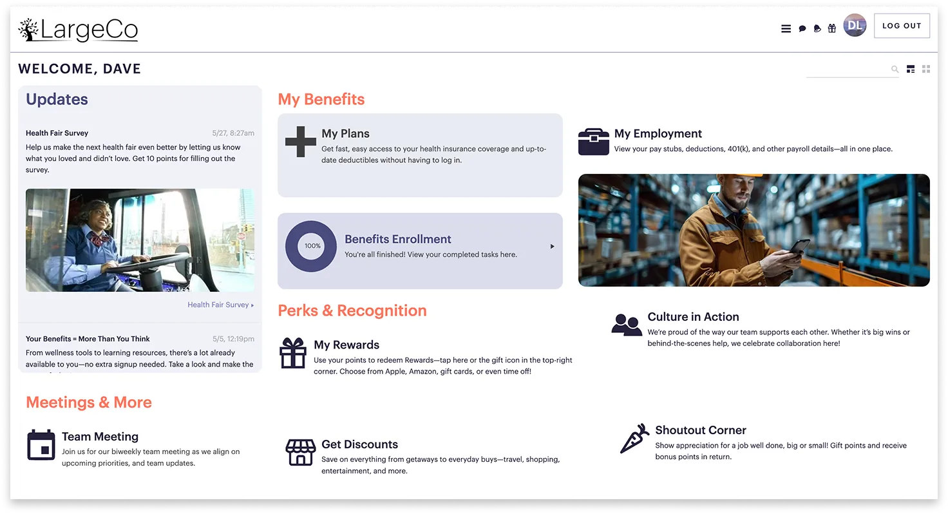Open the DL profile avatar
The height and width of the screenshot is (514, 948).
855,26
